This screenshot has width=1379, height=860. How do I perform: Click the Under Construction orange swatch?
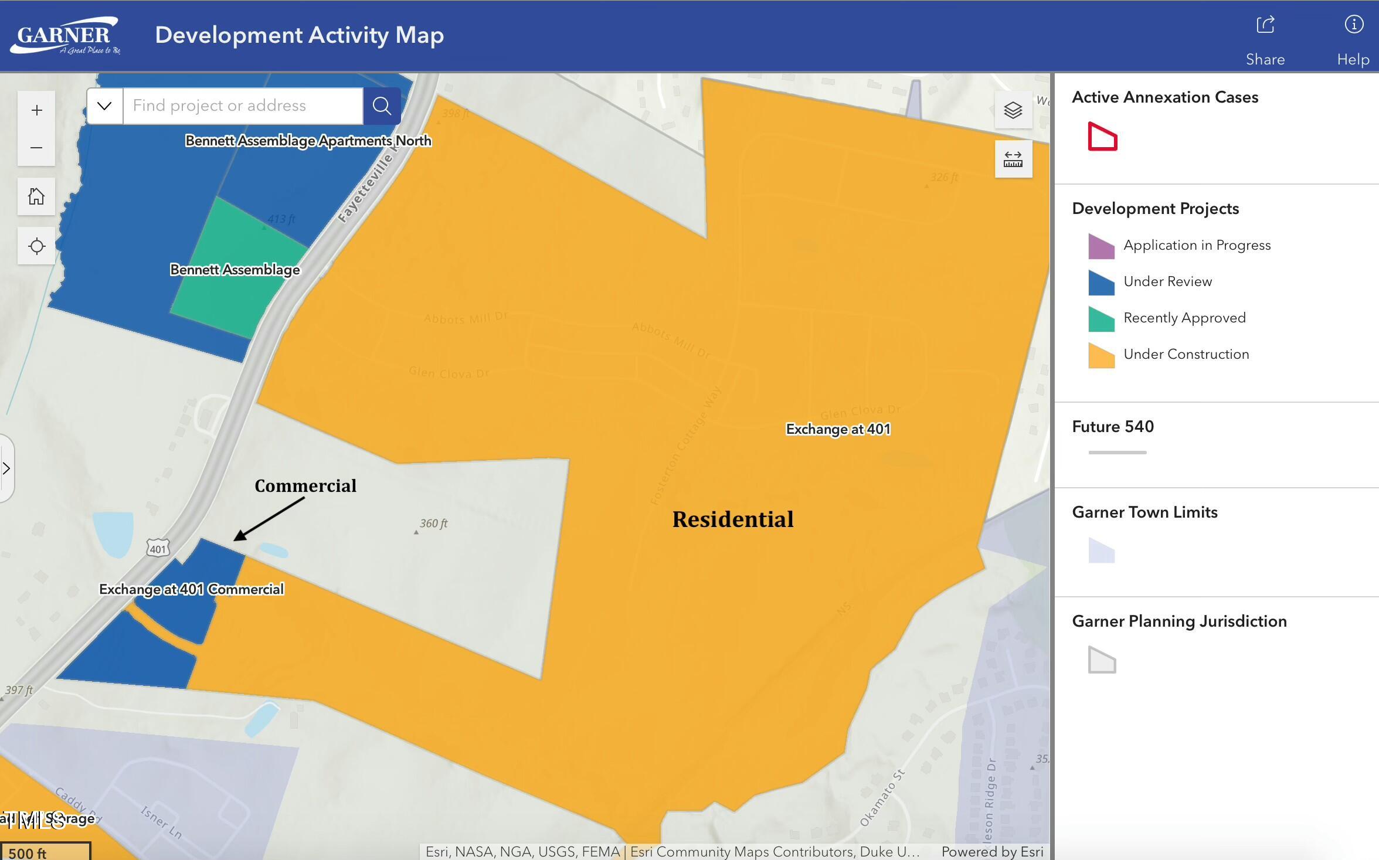point(1101,355)
